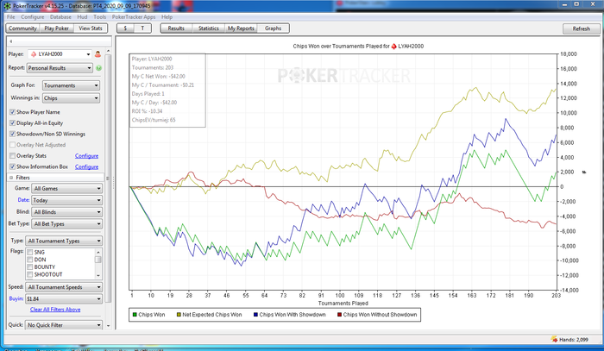Click the Refresh button
Image resolution: width=604 pixels, height=351 pixels.
[582, 28]
